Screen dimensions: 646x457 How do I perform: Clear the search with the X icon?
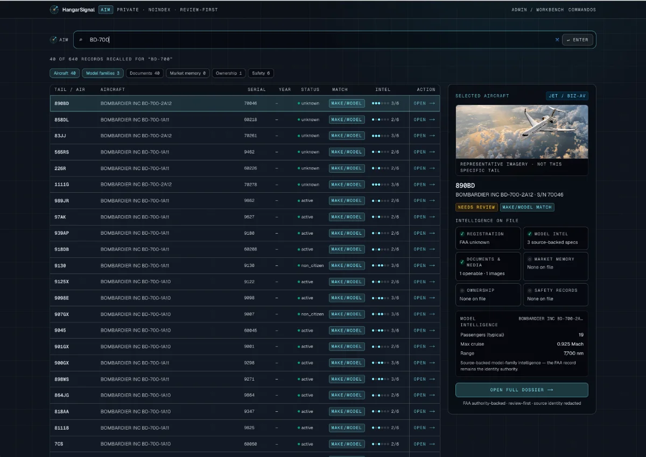(557, 39)
